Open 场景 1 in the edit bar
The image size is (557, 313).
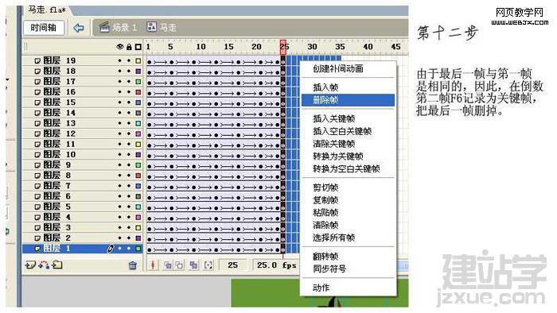click(x=119, y=27)
